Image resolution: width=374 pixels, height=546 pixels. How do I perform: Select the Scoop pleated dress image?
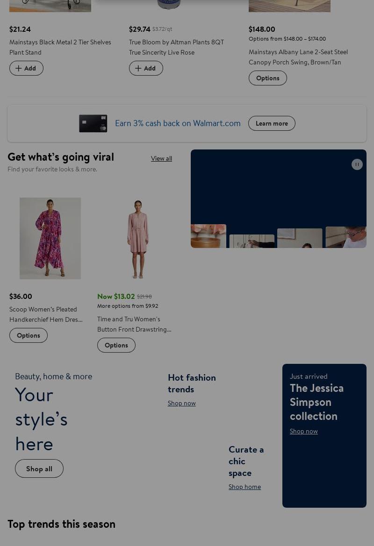[x=50, y=238]
